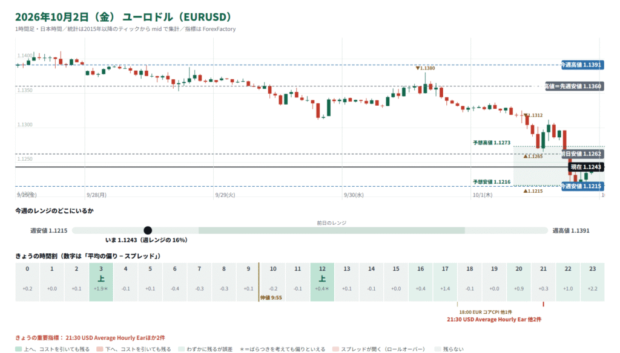
Task: Click the black current-price dot on the weekly range bar
Action: click(x=148, y=230)
